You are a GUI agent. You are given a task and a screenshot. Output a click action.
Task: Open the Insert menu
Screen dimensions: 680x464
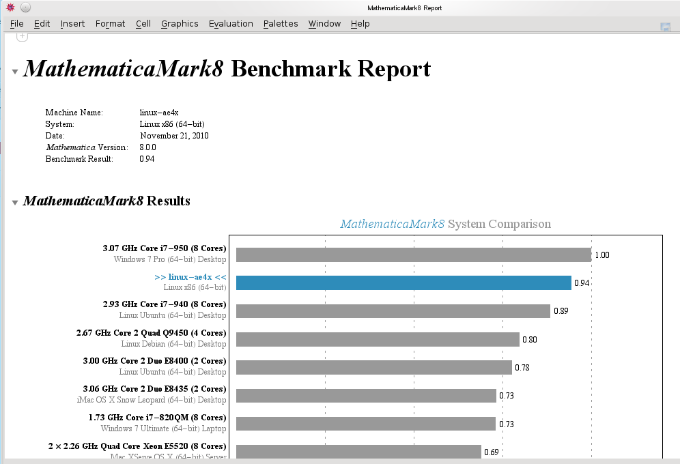point(72,24)
